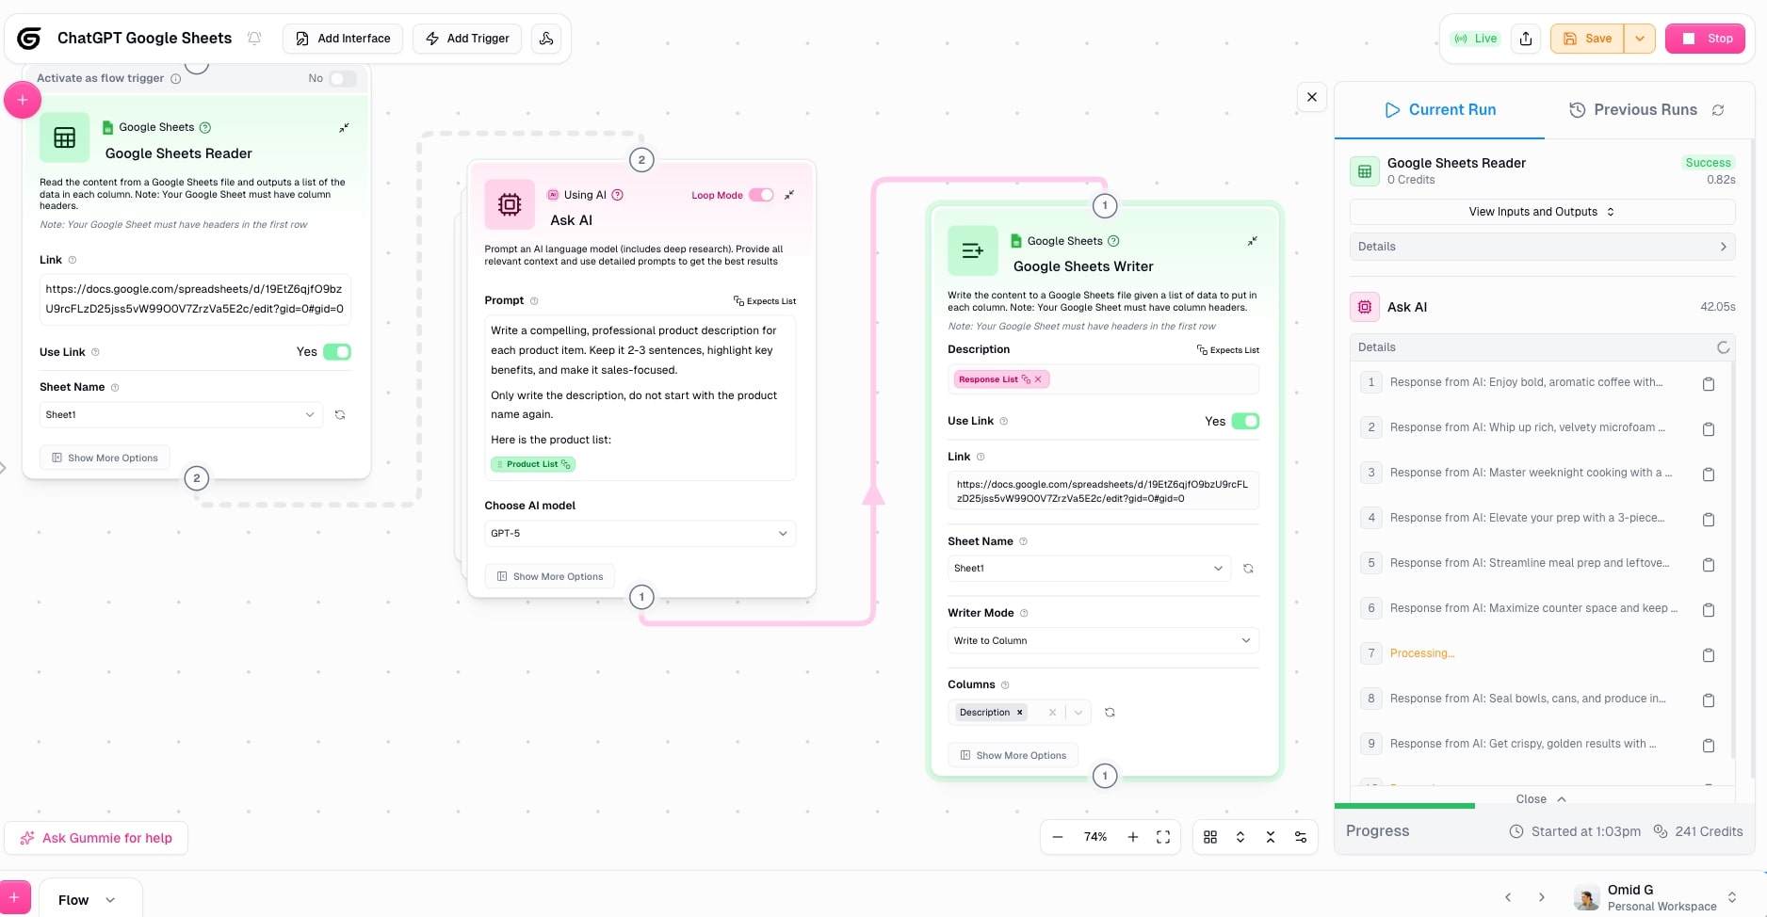The image size is (1767, 917).
Task: Close the run panel with X button
Action: [1312, 97]
